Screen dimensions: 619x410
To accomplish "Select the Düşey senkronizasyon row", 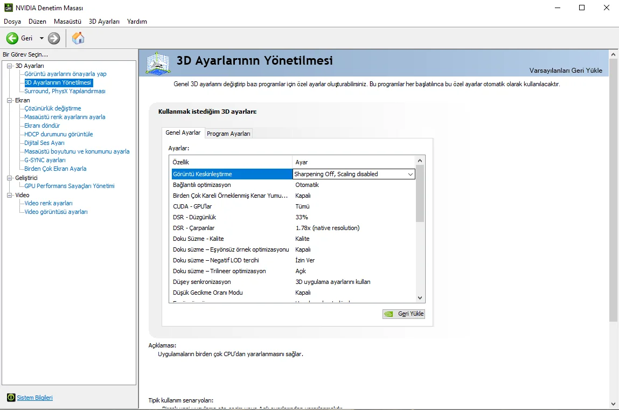I will [292, 282].
